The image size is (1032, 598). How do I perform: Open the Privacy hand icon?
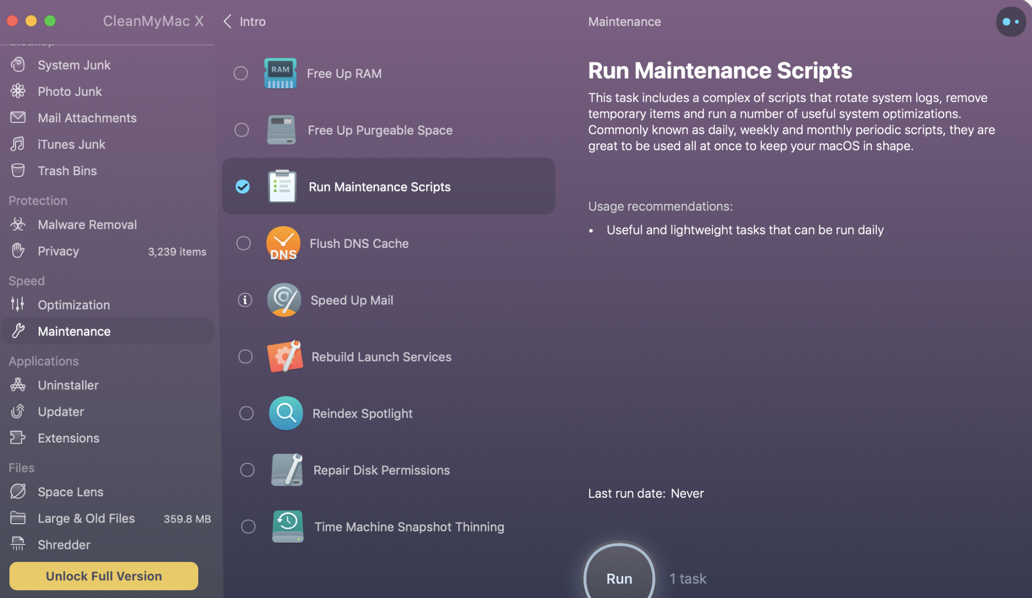pos(18,251)
